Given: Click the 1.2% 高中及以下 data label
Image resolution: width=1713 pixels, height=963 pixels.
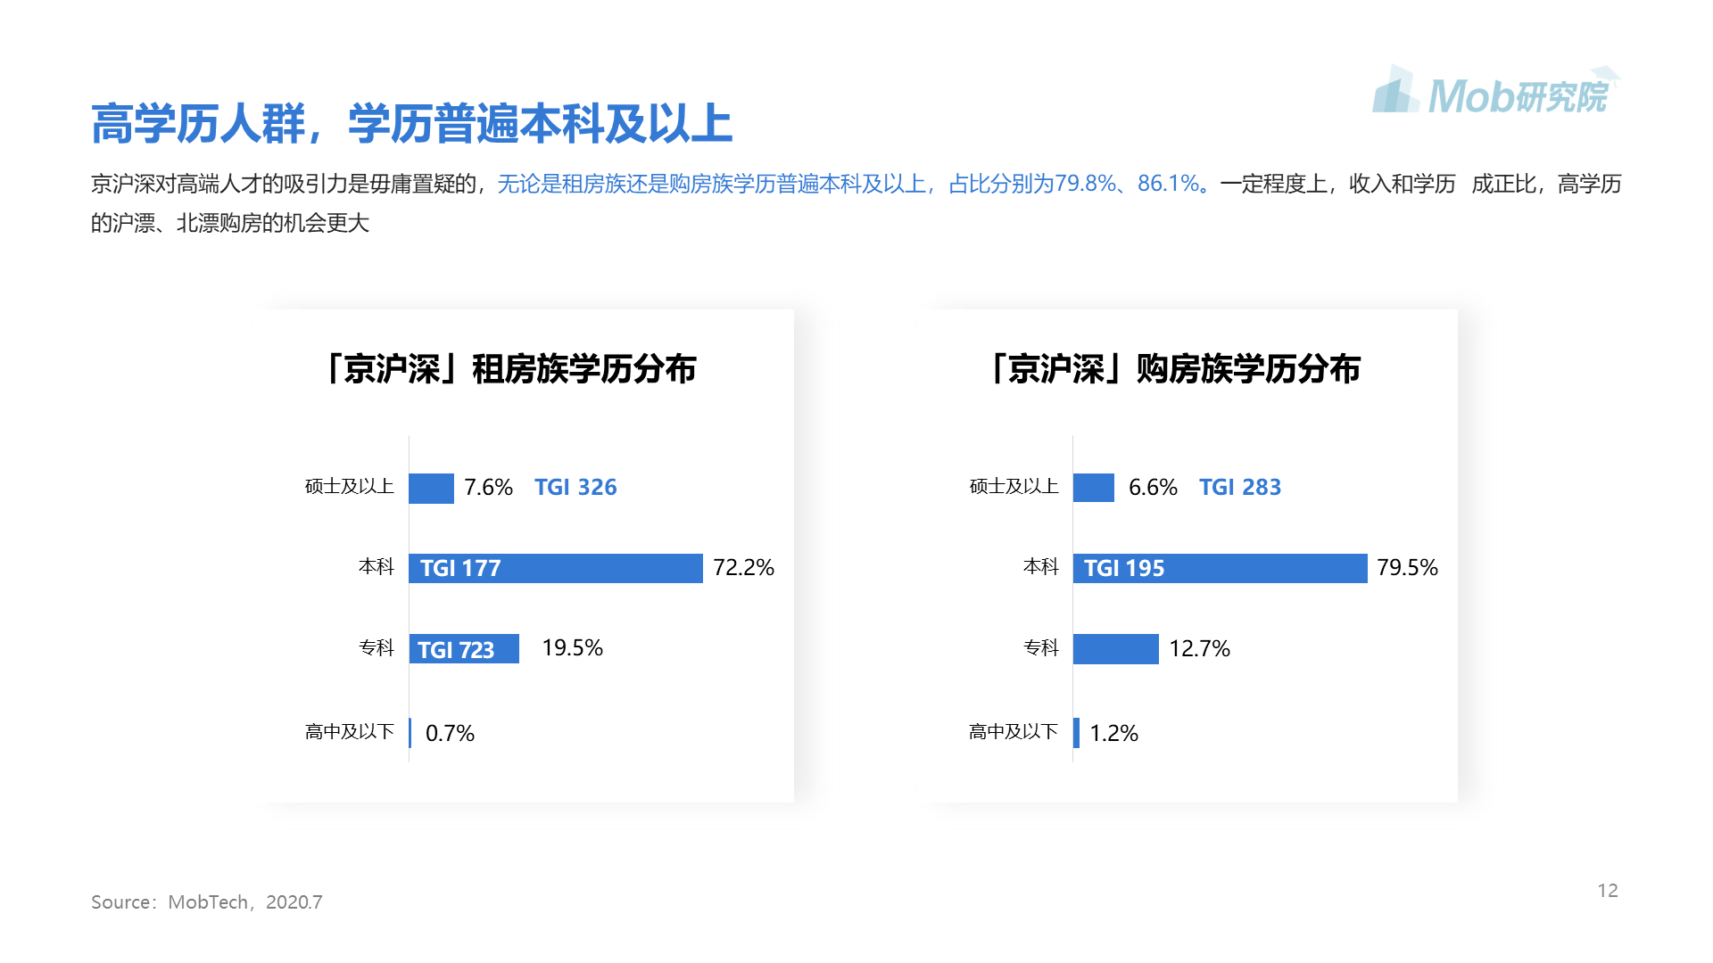Looking at the screenshot, I should point(1113,733).
